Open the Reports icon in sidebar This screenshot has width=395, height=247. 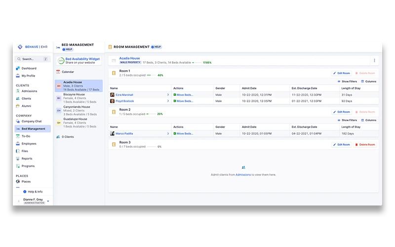(x=18, y=159)
